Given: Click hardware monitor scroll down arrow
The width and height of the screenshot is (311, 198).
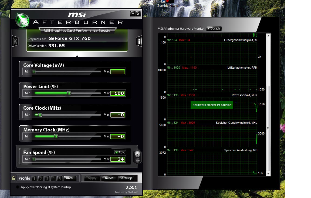Looking at the screenshot, I should point(268,174).
